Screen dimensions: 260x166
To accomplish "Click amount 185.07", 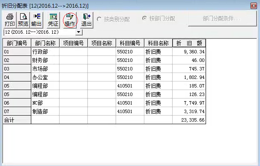I will click(189, 86).
